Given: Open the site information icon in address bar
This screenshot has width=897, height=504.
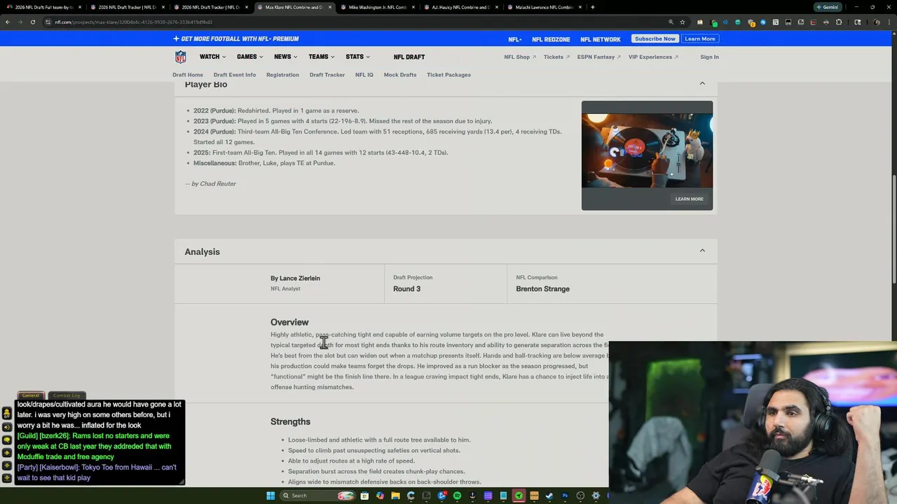Looking at the screenshot, I should (x=48, y=22).
